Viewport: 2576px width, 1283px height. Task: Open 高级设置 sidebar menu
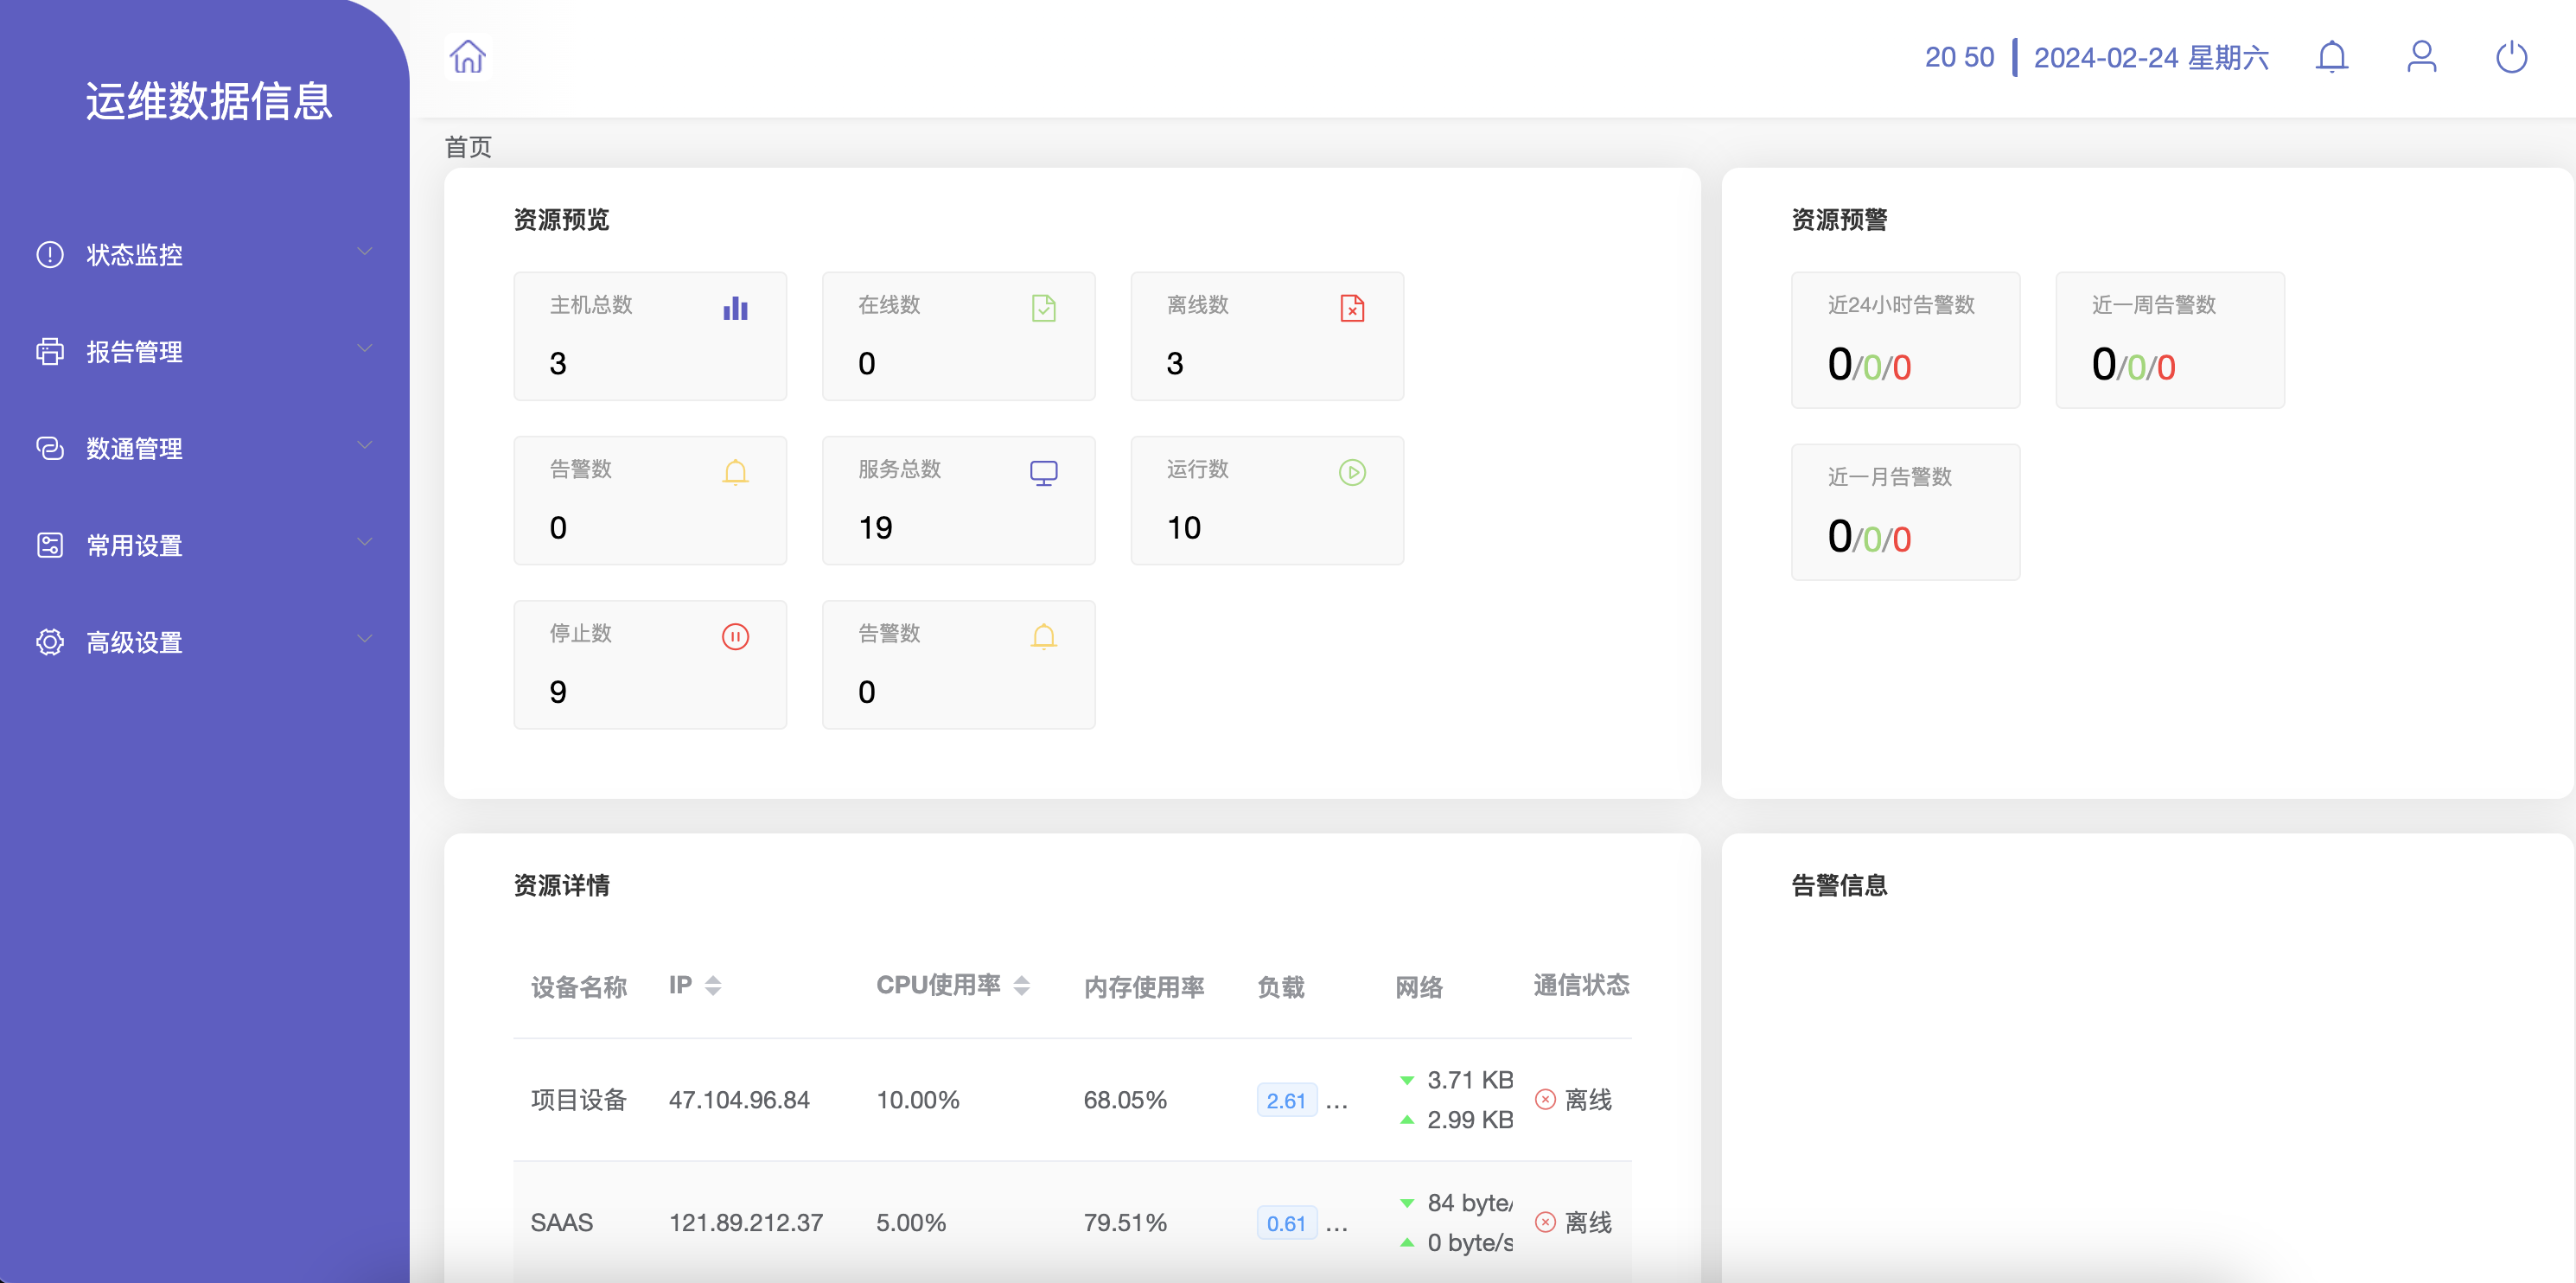(x=204, y=642)
